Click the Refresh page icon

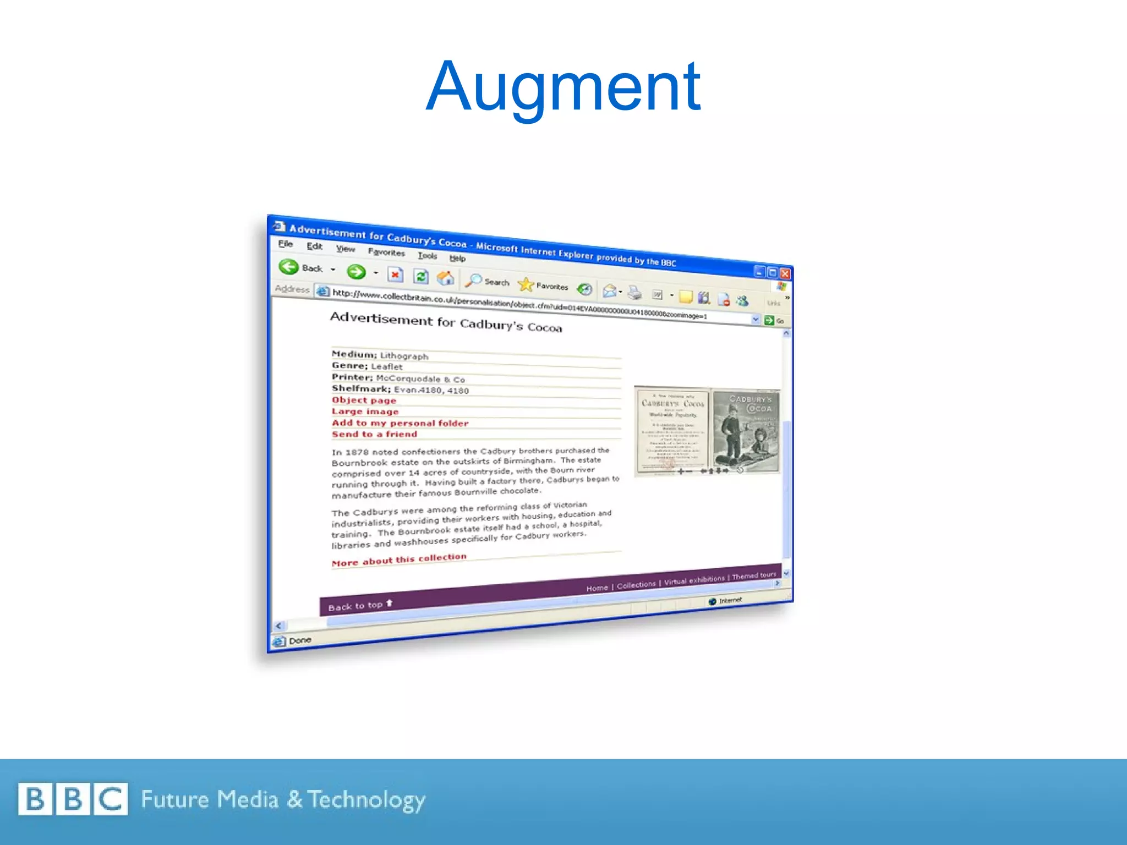(x=421, y=276)
